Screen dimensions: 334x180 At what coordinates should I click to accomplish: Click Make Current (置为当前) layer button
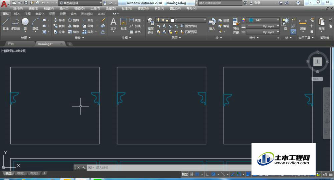point(189,26)
